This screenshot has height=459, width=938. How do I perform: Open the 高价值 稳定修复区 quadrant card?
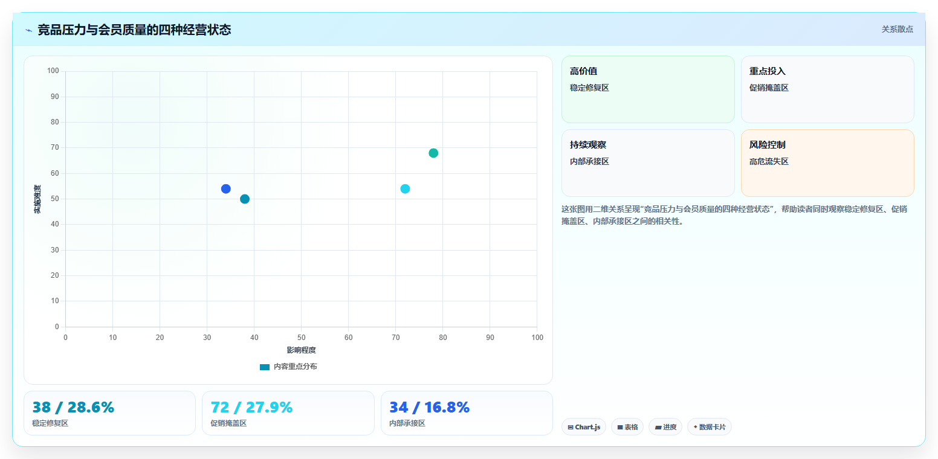tap(648, 89)
